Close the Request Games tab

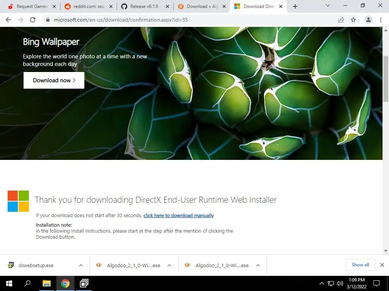(54, 7)
